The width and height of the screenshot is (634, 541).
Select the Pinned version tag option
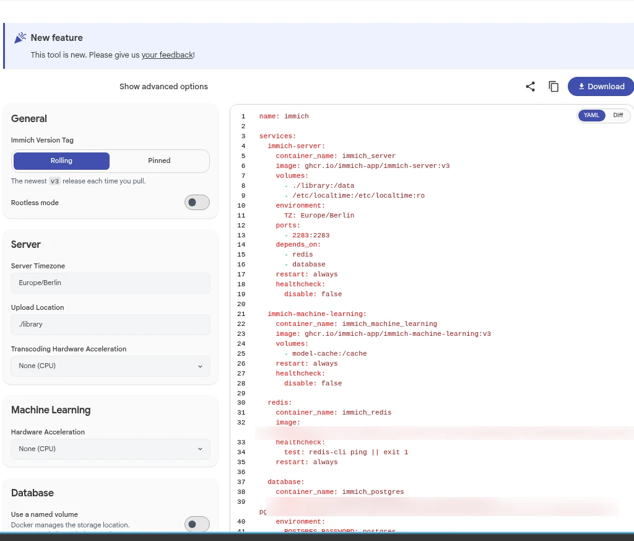[159, 161]
